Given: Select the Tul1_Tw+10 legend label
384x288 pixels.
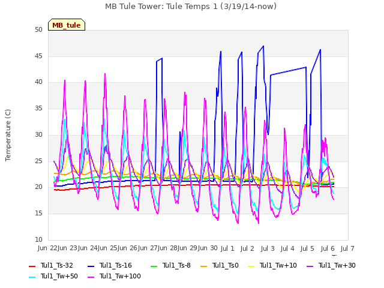Looking at the screenshot, I should 278,265.
